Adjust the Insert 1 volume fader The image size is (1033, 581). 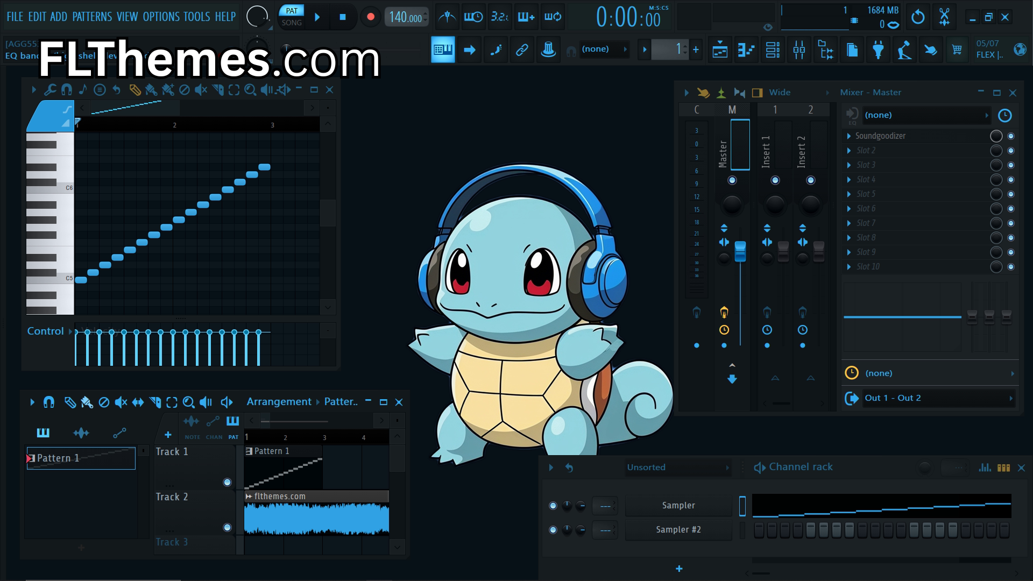click(x=783, y=251)
